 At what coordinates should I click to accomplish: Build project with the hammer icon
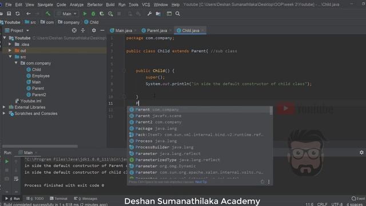(48, 14)
